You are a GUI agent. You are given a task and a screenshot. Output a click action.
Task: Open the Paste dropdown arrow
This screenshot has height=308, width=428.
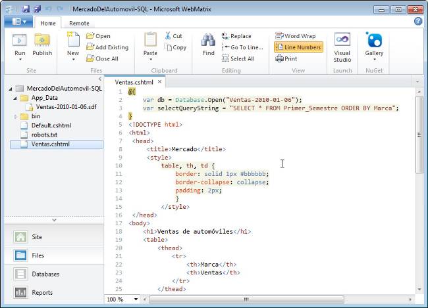coord(150,59)
